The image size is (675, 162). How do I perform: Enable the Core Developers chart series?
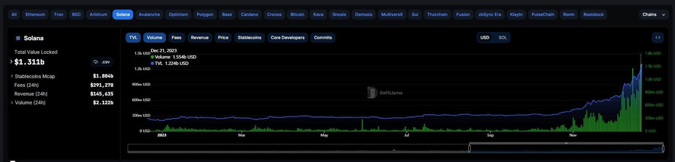point(288,37)
